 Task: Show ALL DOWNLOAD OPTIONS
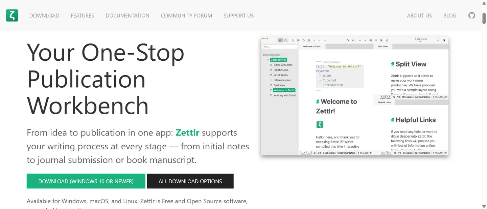click(190, 181)
